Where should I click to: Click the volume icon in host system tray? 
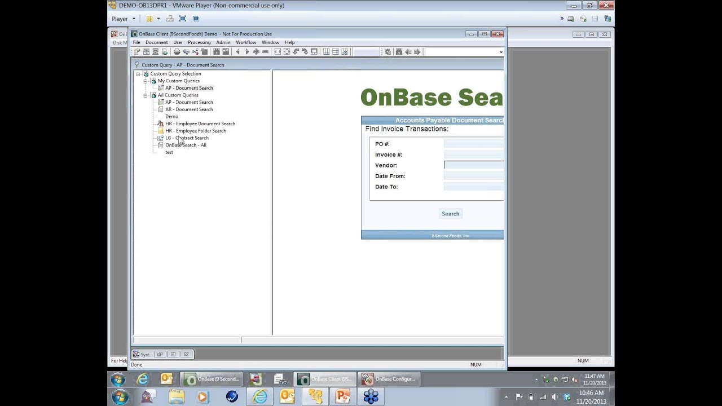tap(556, 397)
